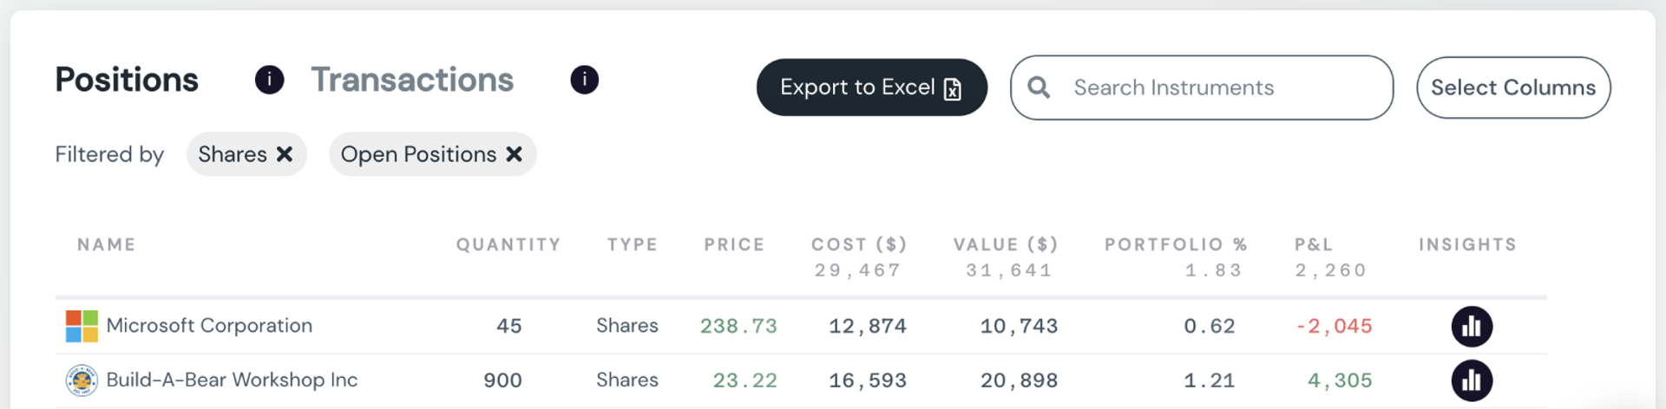Screen dimensions: 1666x409
Task: Switch to the Transactions tab
Action: click(412, 80)
